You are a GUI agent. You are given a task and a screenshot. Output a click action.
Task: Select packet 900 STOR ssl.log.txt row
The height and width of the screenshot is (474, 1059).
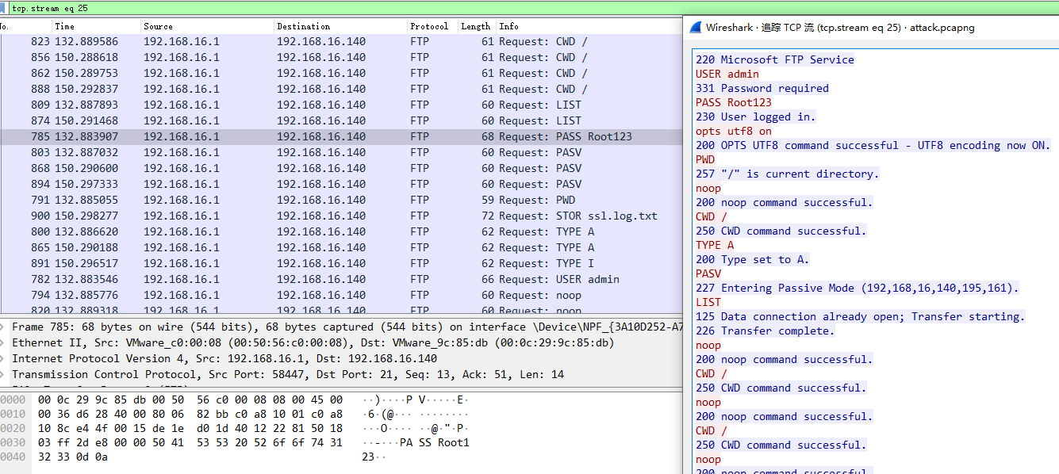(x=341, y=216)
